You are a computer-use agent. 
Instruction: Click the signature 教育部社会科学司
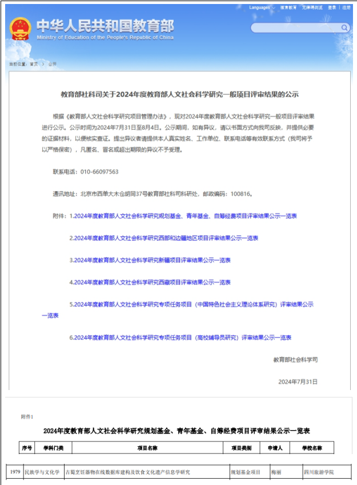tap(295, 359)
